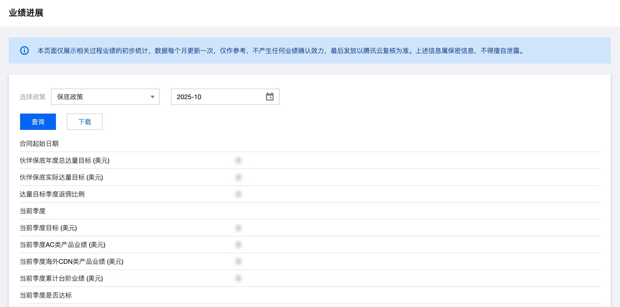
Task: Click the 业绩进展 page title
Action: click(26, 13)
